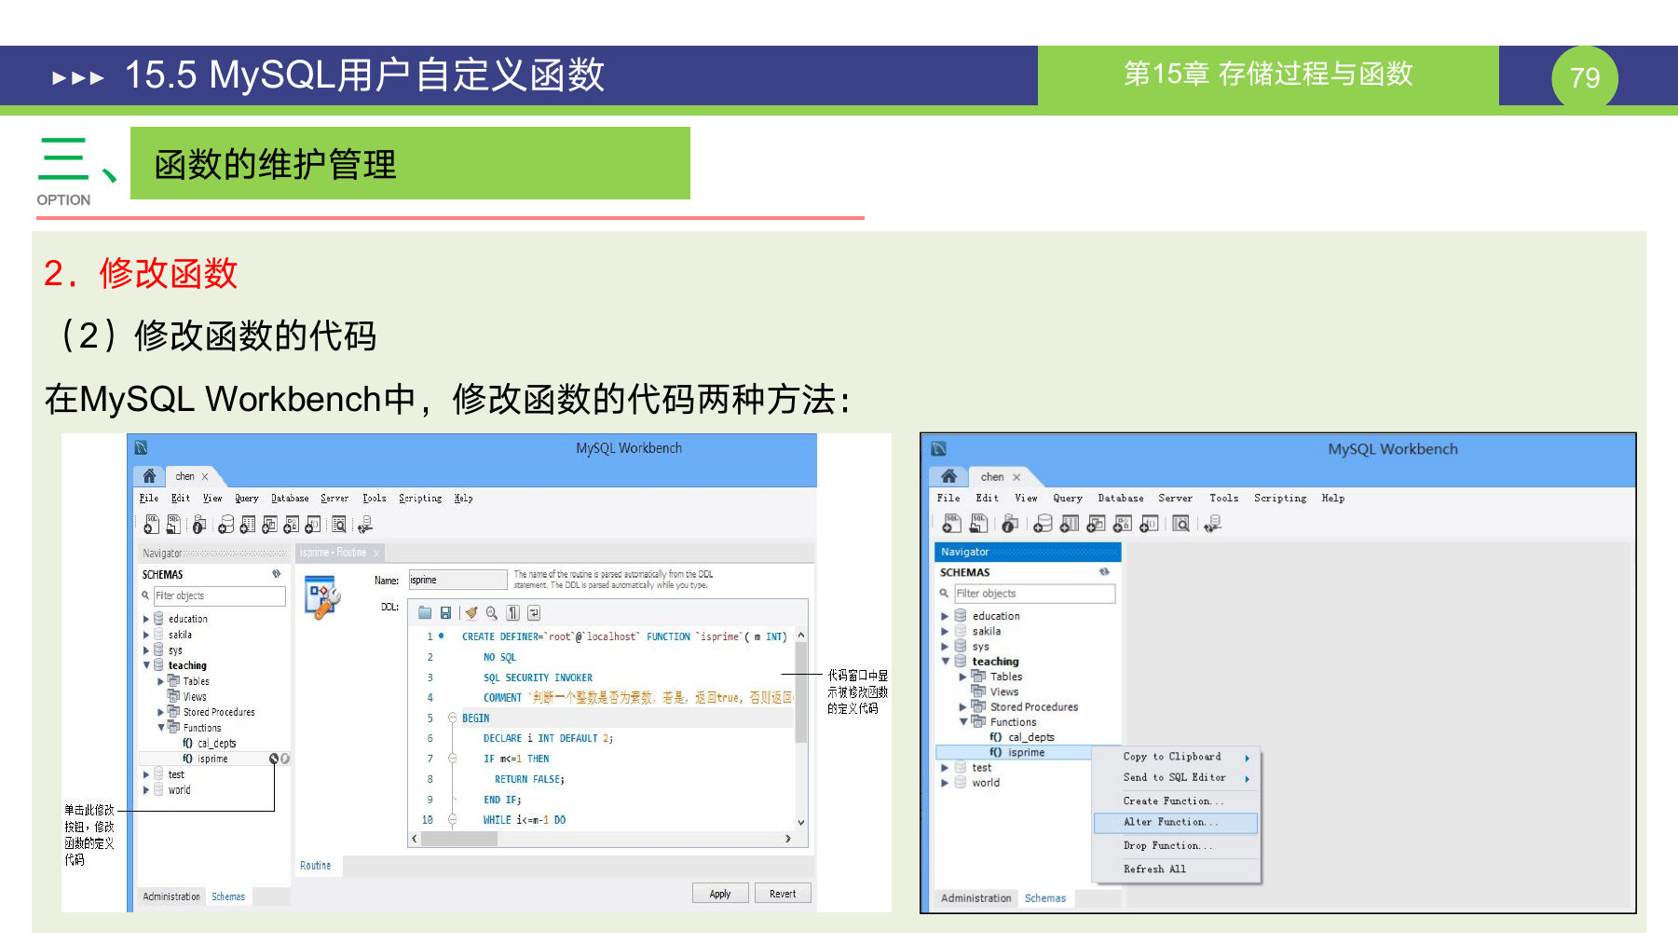Screen dimensions: 1678x944
Task: Collapse BEGIN fold marker at line 5
Action: click(x=453, y=718)
